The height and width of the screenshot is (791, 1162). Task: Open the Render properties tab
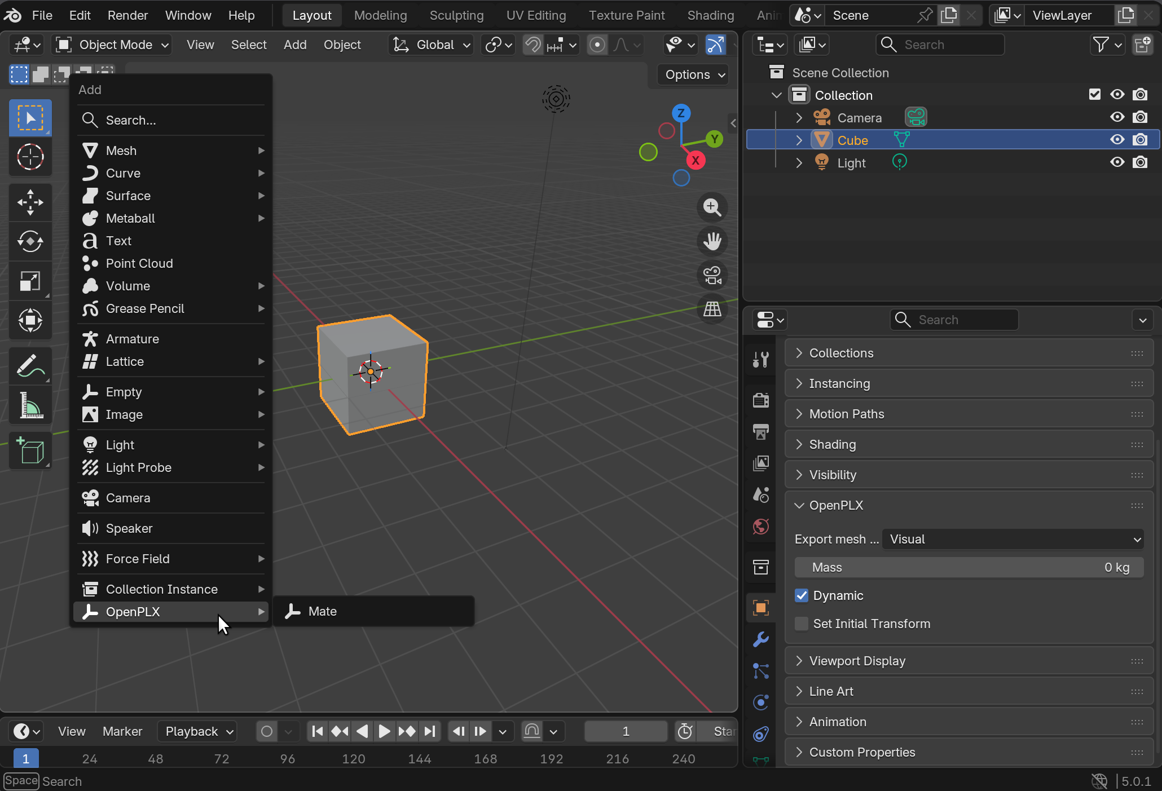pyautogui.click(x=761, y=400)
